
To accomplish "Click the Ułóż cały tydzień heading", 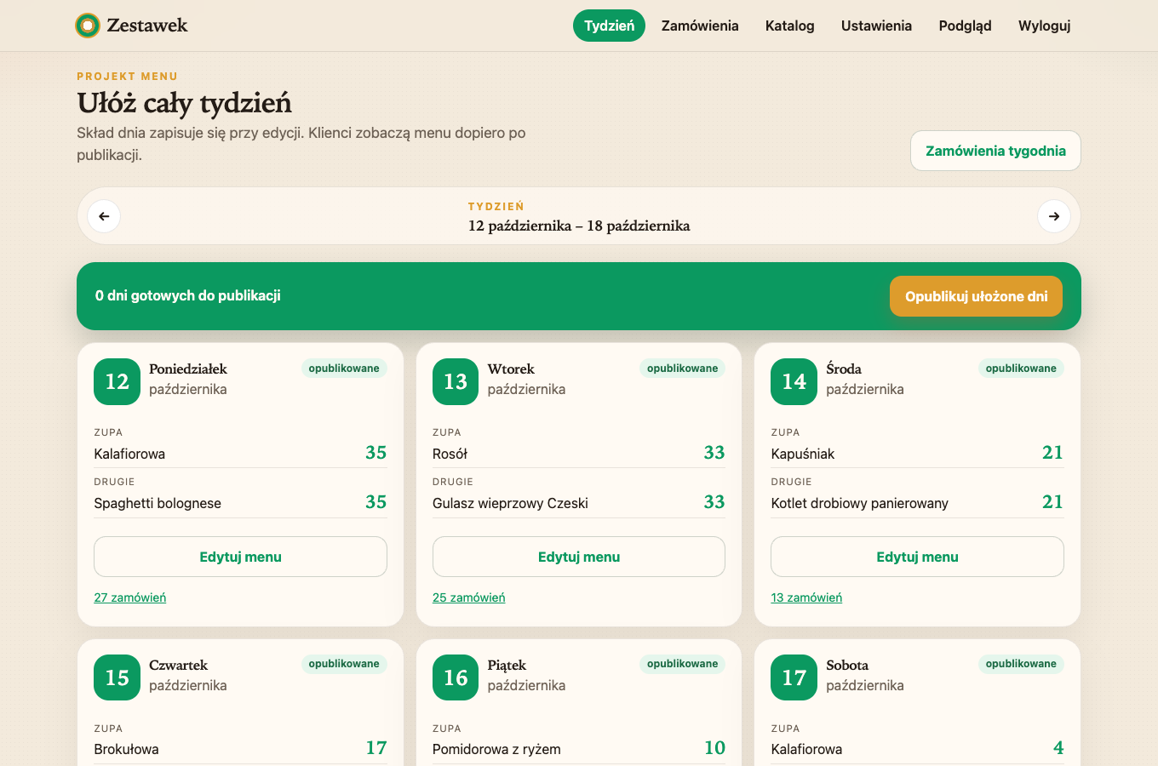I will (x=184, y=103).
